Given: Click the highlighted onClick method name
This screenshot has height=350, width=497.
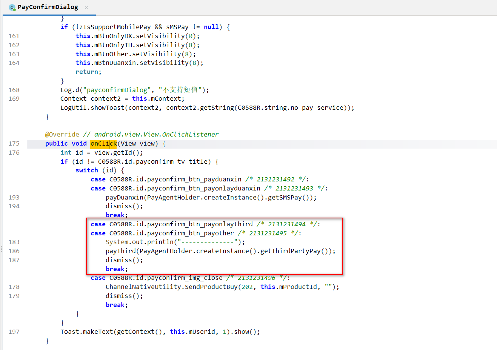Looking at the screenshot, I should [103, 144].
